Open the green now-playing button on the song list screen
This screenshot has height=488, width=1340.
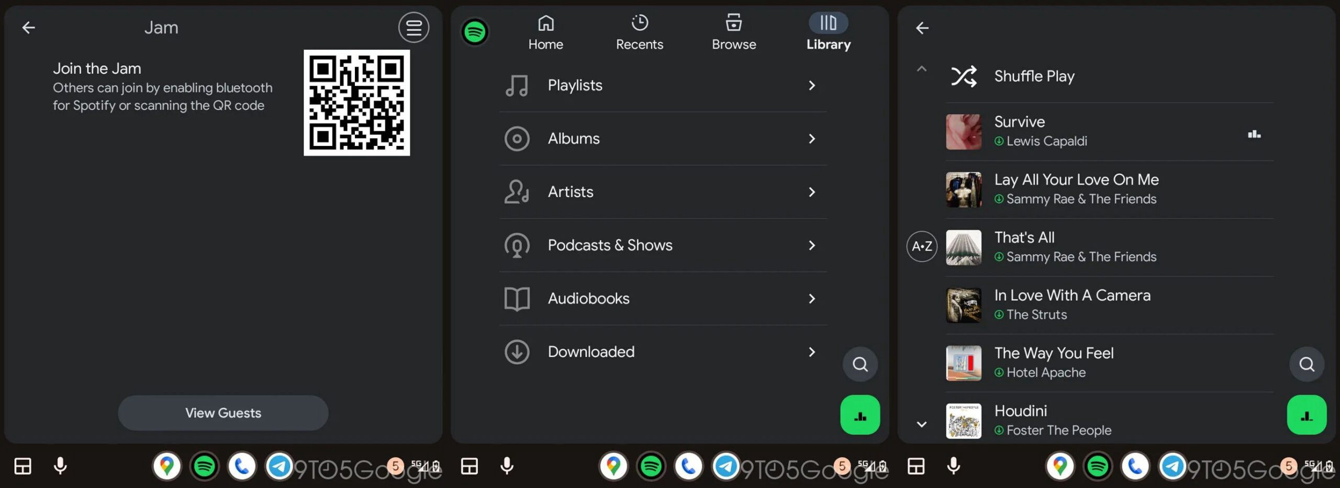pos(1306,415)
